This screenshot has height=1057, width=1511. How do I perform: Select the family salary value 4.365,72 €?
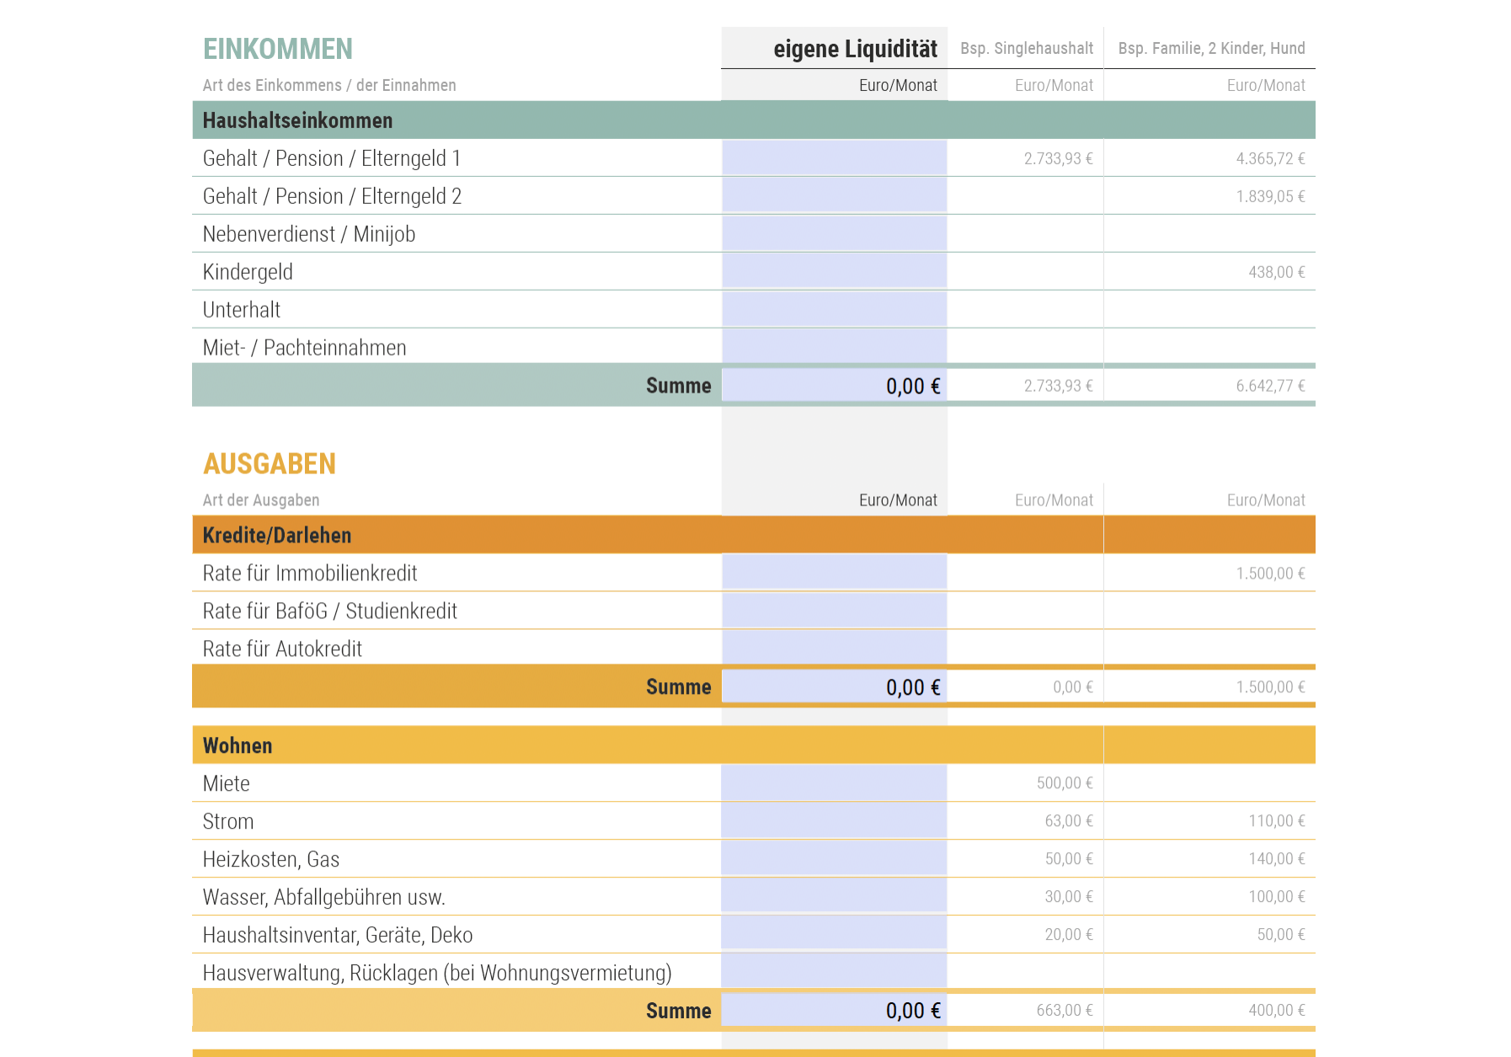(1270, 158)
